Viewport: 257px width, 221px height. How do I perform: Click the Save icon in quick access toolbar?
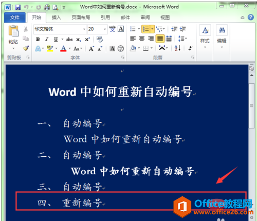[18, 7]
